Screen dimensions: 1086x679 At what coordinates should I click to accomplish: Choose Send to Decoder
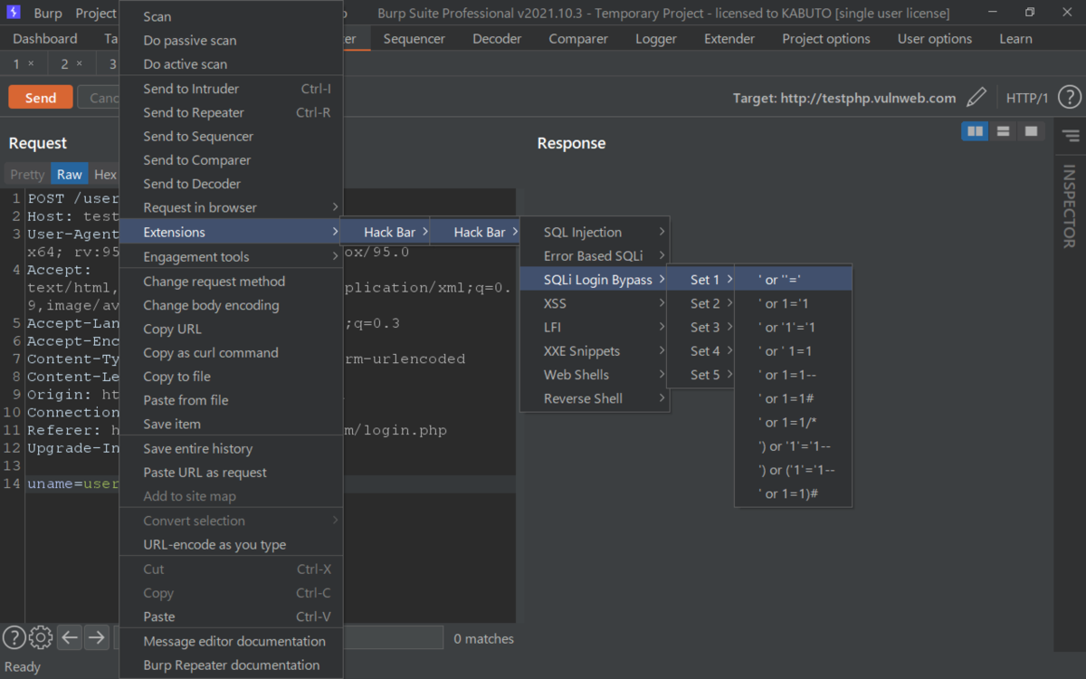(x=231, y=184)
